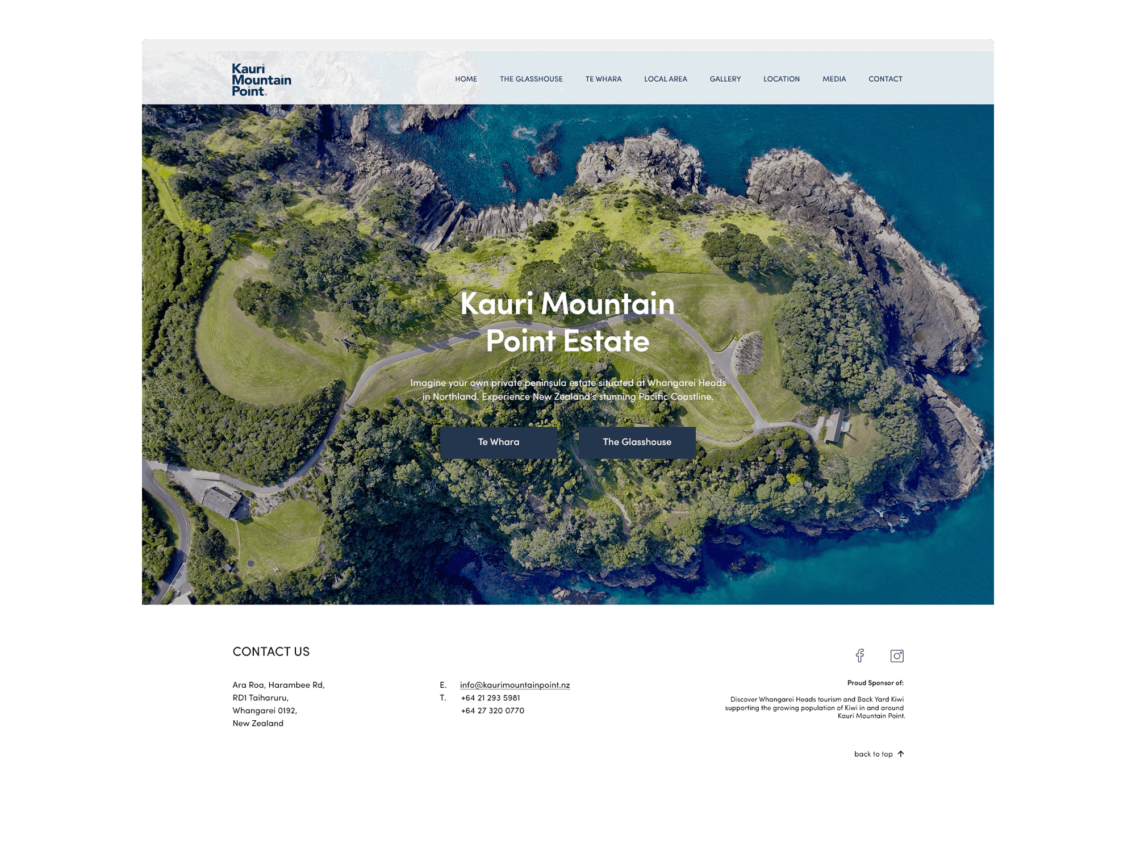Image resolution: width=1136 pixels, height=852 pixels.
Task: Navigate to TE WHARA from the menu
Action: click(604, 79)
